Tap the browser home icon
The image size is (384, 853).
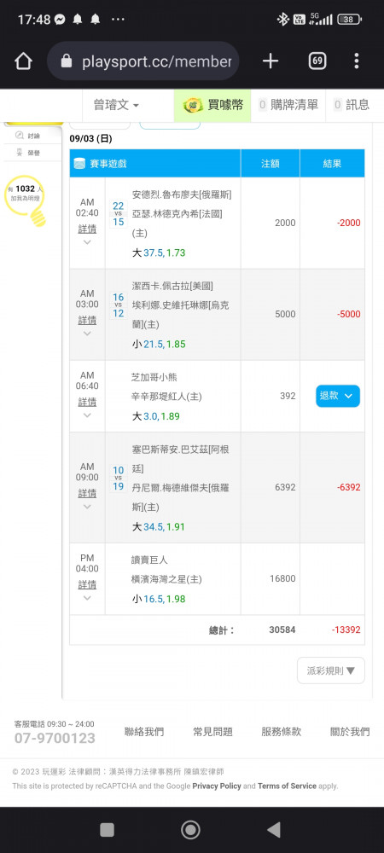point(23,61)
